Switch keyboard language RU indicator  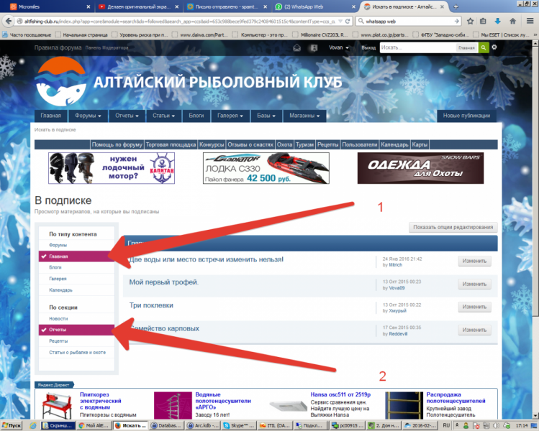[x=446, y=425]
